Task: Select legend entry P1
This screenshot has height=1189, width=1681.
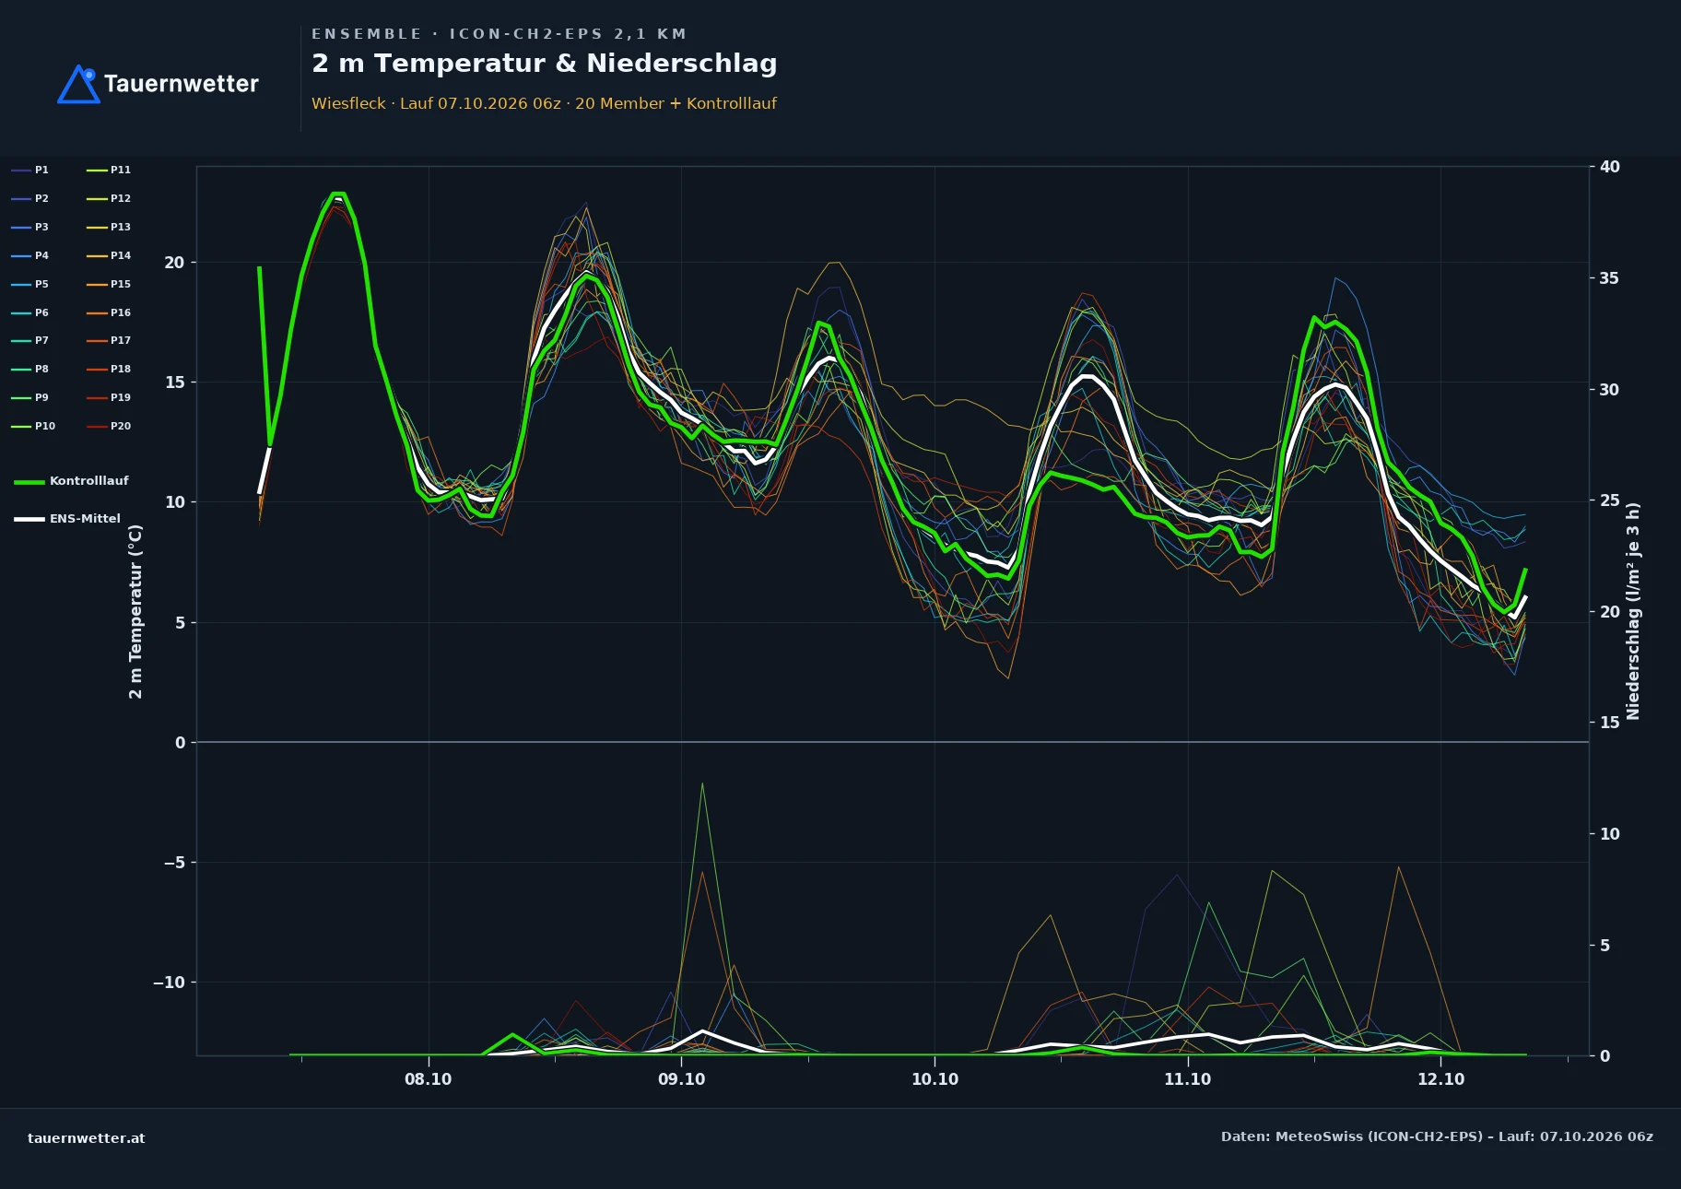Action: 30,170
